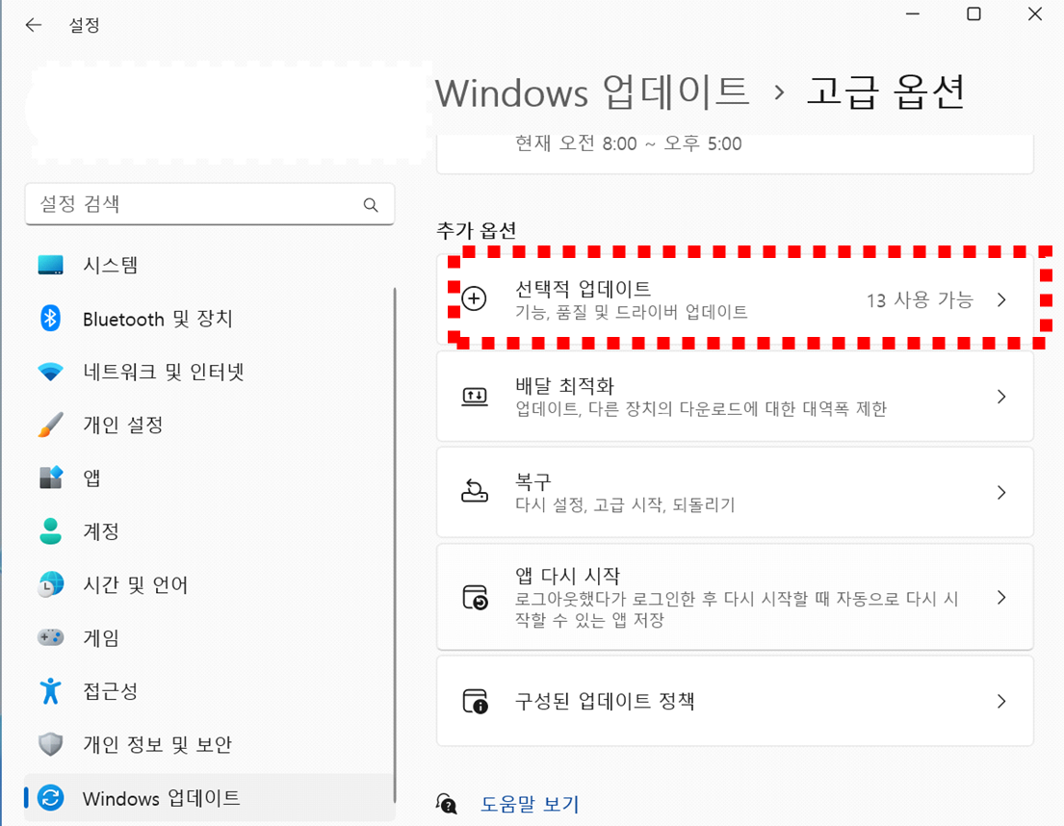Select 시간 및 언어 in the sidebar
The width and height of the screenshot is (1064, 826).
[x=209, y=584]
